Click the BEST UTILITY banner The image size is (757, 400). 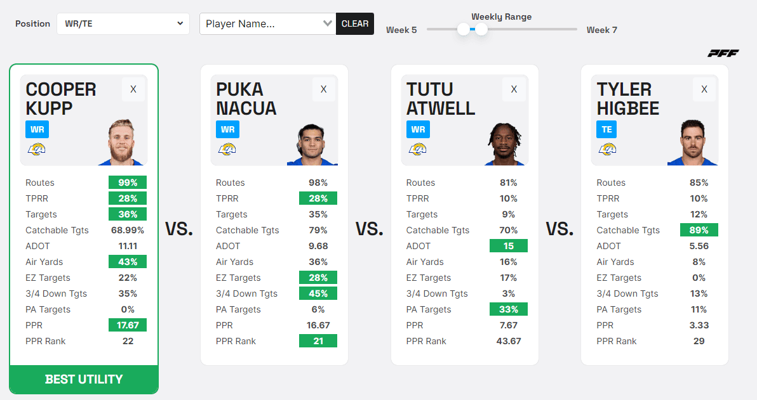point(84,379)
